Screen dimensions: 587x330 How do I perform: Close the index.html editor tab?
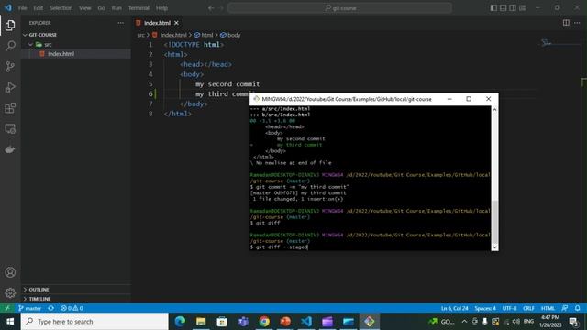point(176,23)
